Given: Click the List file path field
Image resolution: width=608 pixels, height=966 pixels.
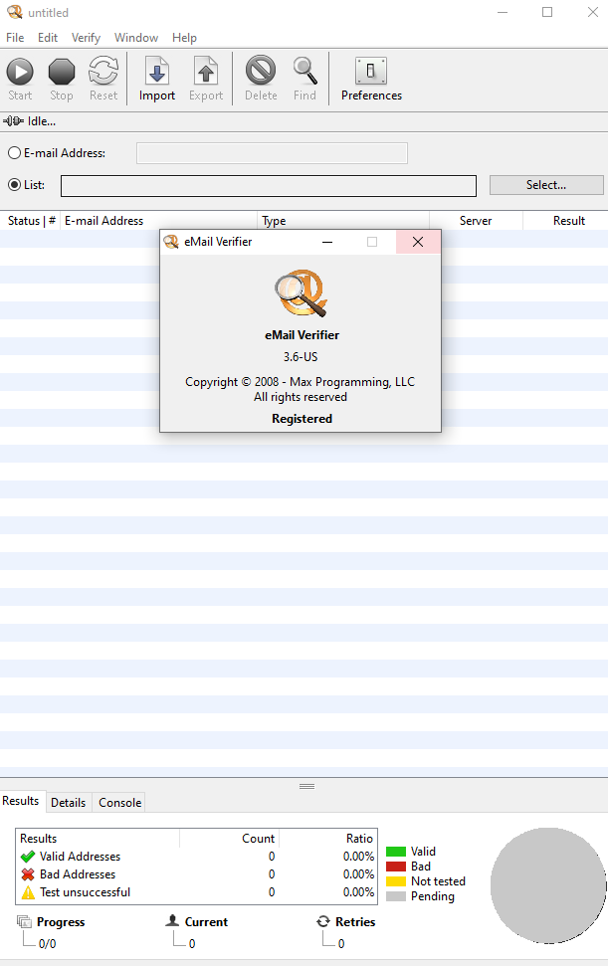Looking at the screenshot, I should [269, 186].
